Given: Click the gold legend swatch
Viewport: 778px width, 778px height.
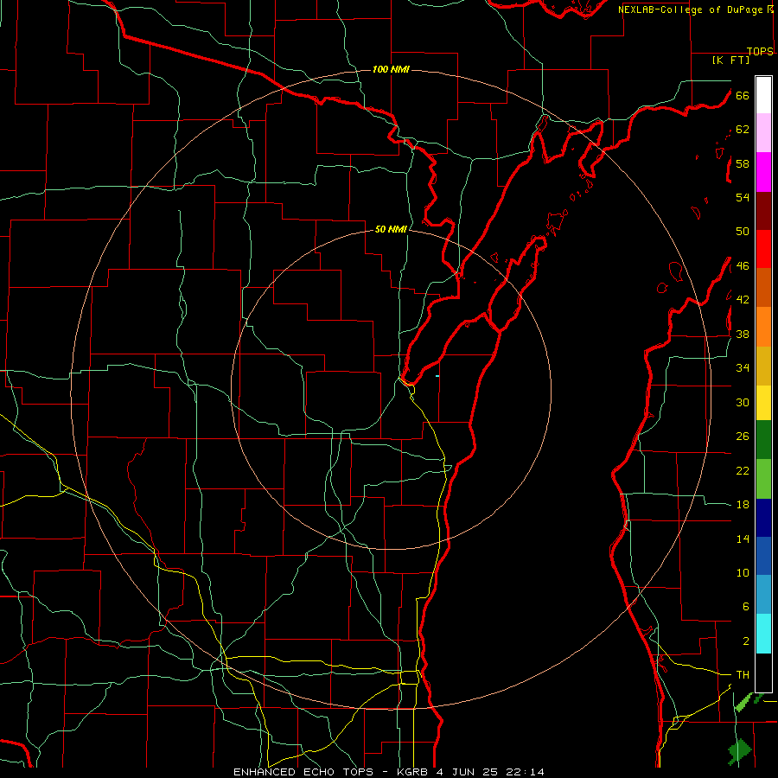Looking at the screenshot, I should pos(763,366).
